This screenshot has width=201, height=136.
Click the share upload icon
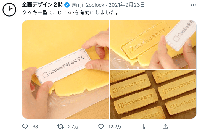coord(165,127)
